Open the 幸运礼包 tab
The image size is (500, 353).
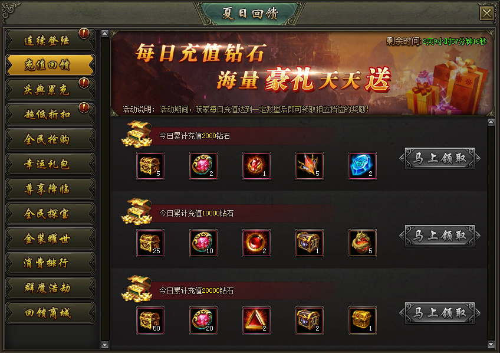tap(50, 164)
